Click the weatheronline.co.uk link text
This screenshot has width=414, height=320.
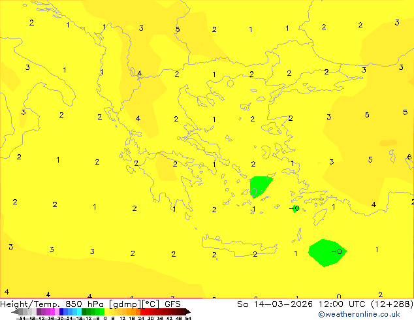point(359,314)
